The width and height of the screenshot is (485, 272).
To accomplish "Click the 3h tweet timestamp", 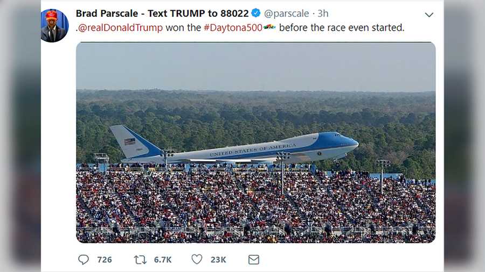I will coord(323,13).
